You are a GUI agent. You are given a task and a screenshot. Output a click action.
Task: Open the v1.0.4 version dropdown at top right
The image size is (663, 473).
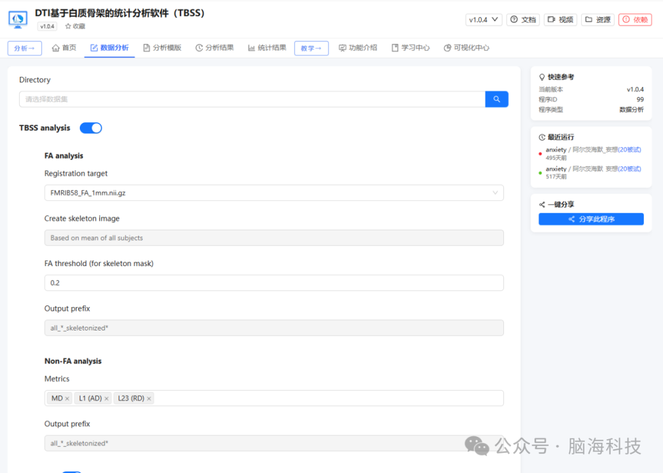point(484,20)
